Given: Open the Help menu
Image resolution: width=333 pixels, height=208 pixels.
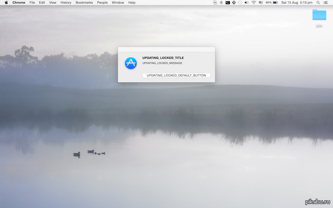Looking at the screenshot, I should 132,3.
